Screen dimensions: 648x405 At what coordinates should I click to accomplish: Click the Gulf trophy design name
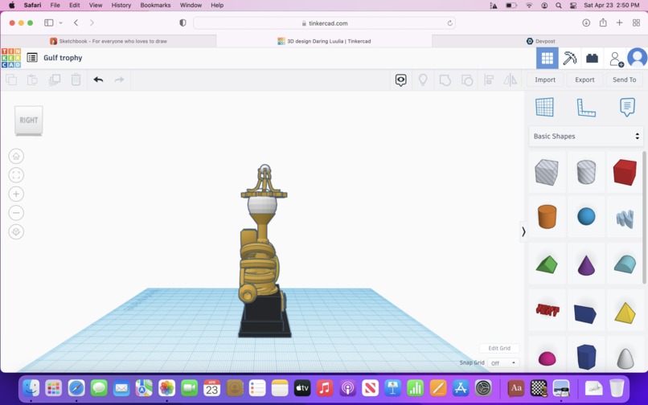point(63,58)
